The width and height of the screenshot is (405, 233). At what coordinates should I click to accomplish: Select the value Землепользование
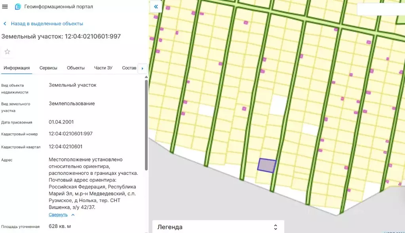(x=72, y=104)
